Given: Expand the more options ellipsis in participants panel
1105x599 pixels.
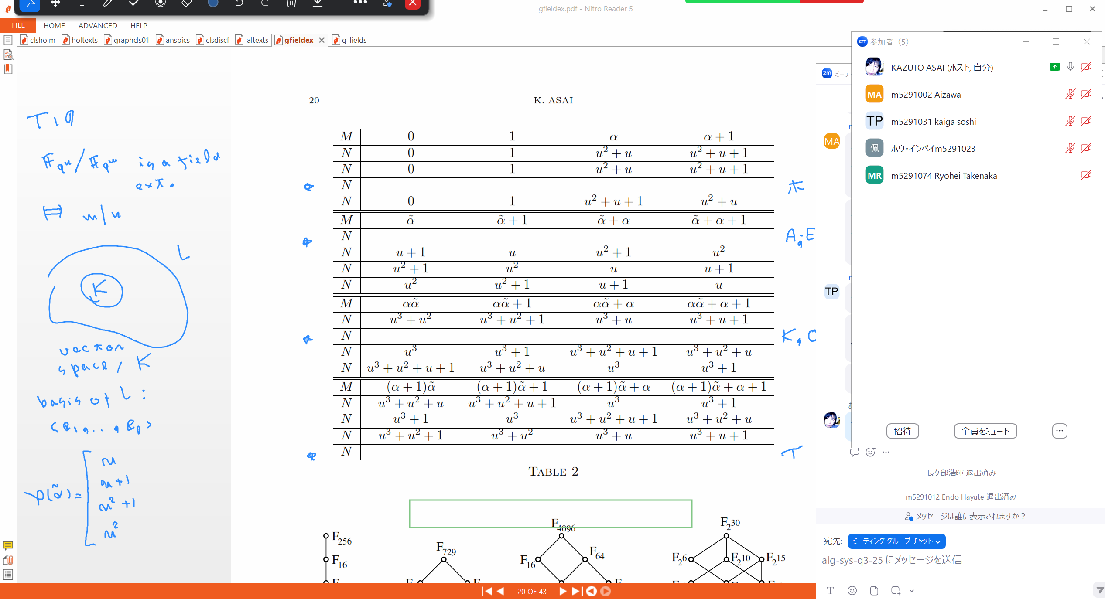Looking at the screenshot, I should (1059, 431).
